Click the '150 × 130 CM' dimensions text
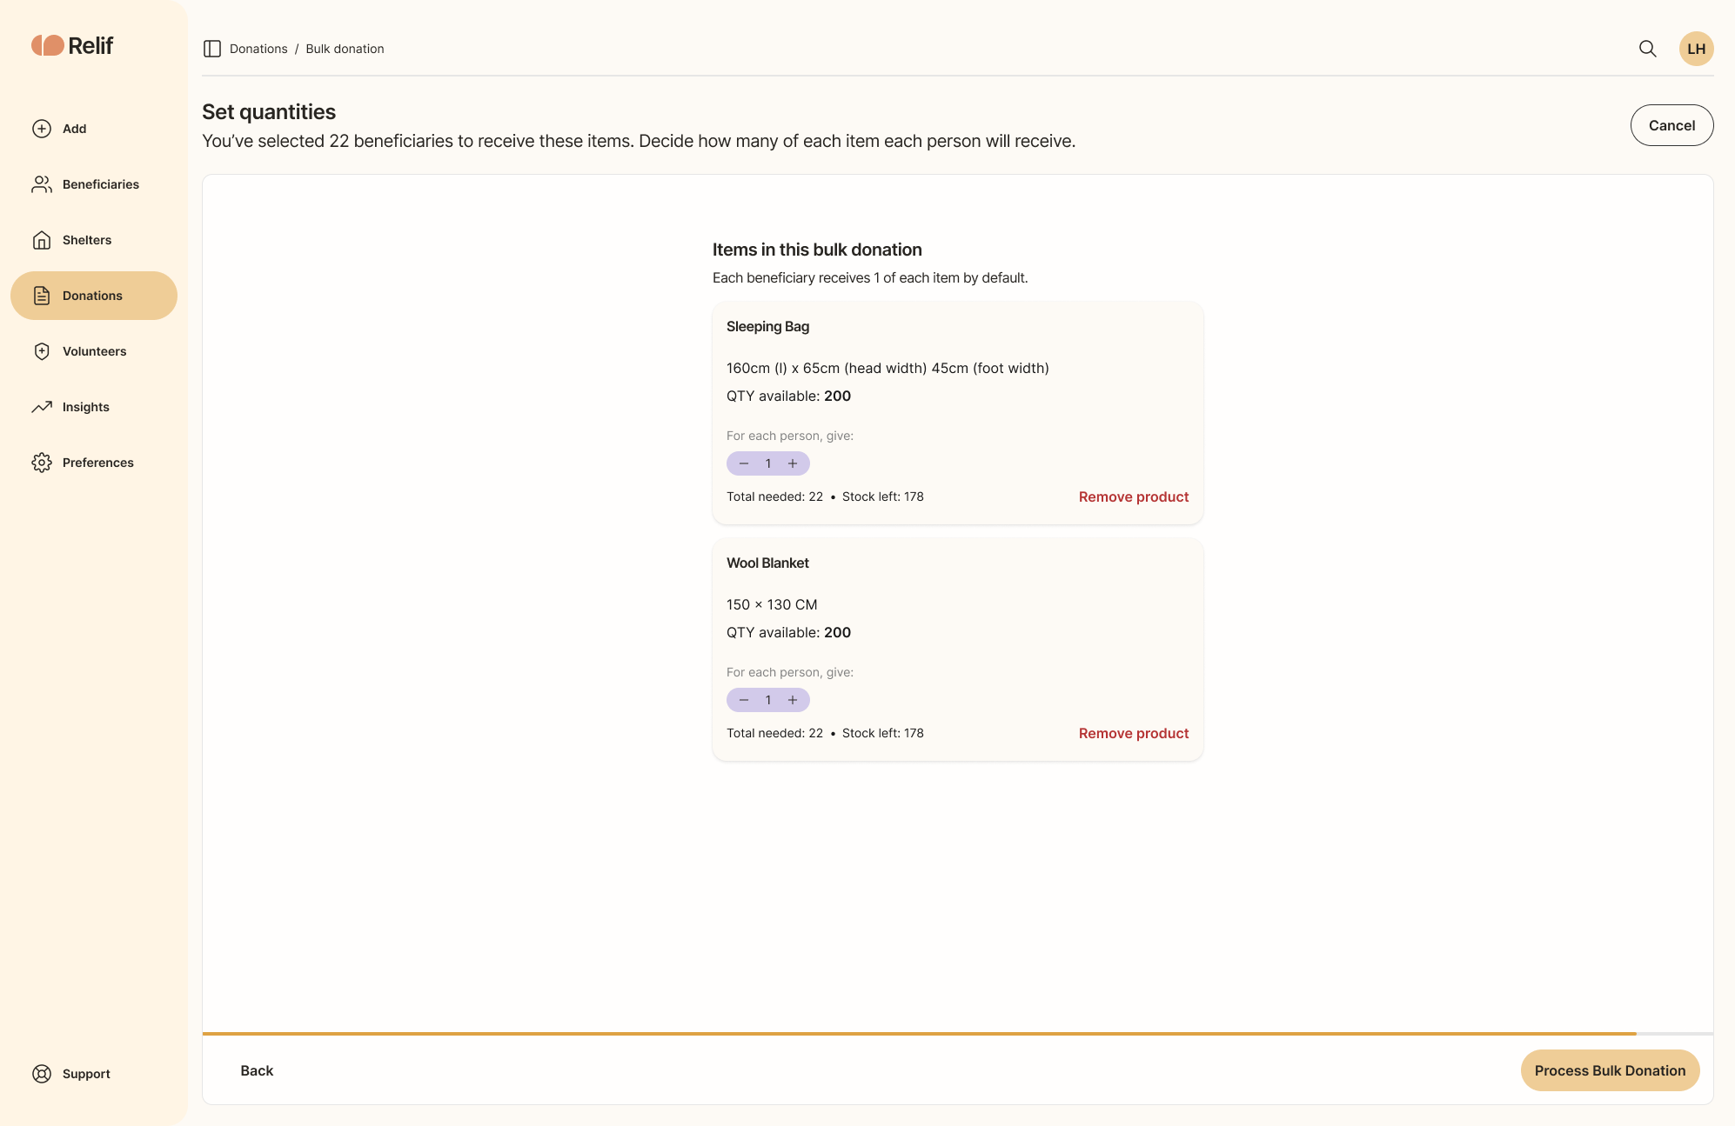Image resolution: width=1735 pixels, height=1126 pixels. tap(772, 604)
